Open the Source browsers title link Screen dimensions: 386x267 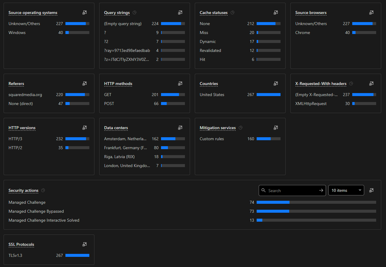[x=311, y=13]
